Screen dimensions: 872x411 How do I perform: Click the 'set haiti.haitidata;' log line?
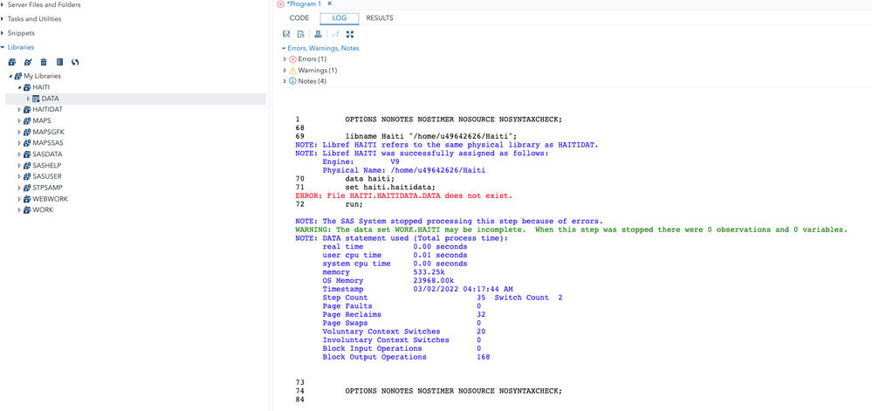coord(391,187)
